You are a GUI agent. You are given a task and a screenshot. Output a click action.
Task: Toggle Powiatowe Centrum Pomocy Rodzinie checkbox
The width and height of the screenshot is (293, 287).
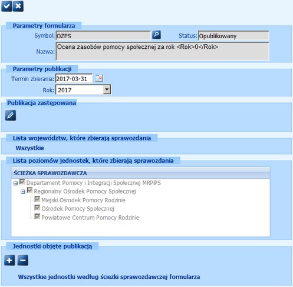click(x=37, y=216)
